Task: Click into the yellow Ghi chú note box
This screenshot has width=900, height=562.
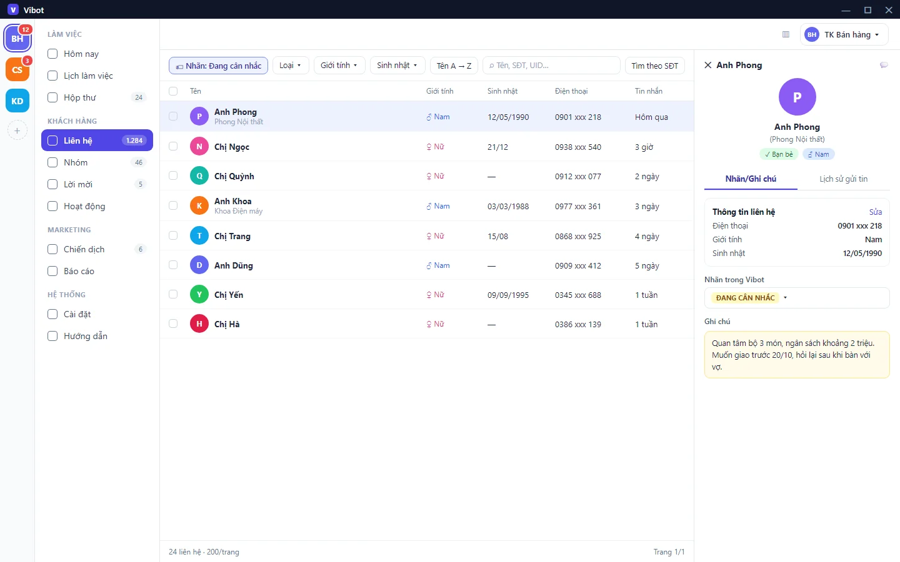Action: [797, 355]
